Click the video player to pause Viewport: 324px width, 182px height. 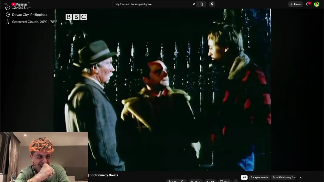162,90
